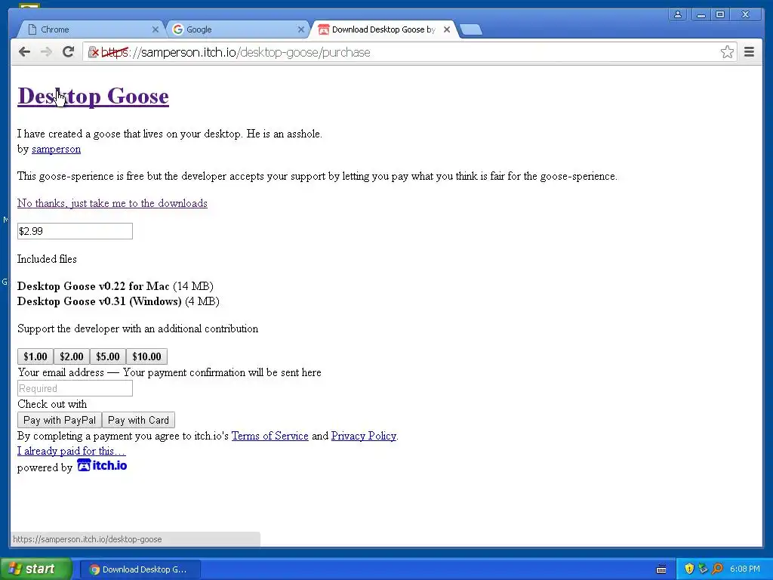Open the Windows Start menu
This screenshot has width=773, height=580.
(35, 569)
